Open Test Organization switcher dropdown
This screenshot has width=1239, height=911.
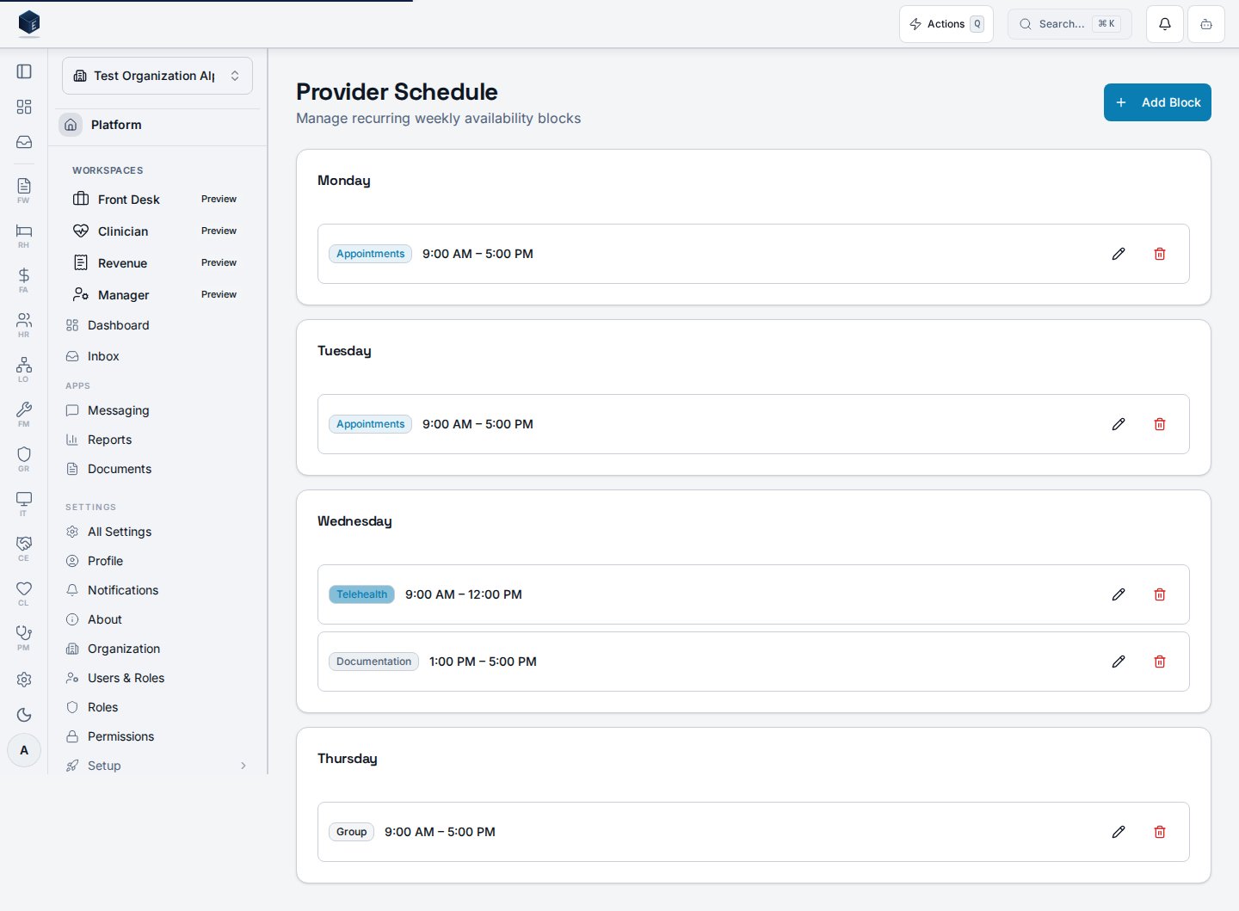pyautogui.click(x=157, y=76)
